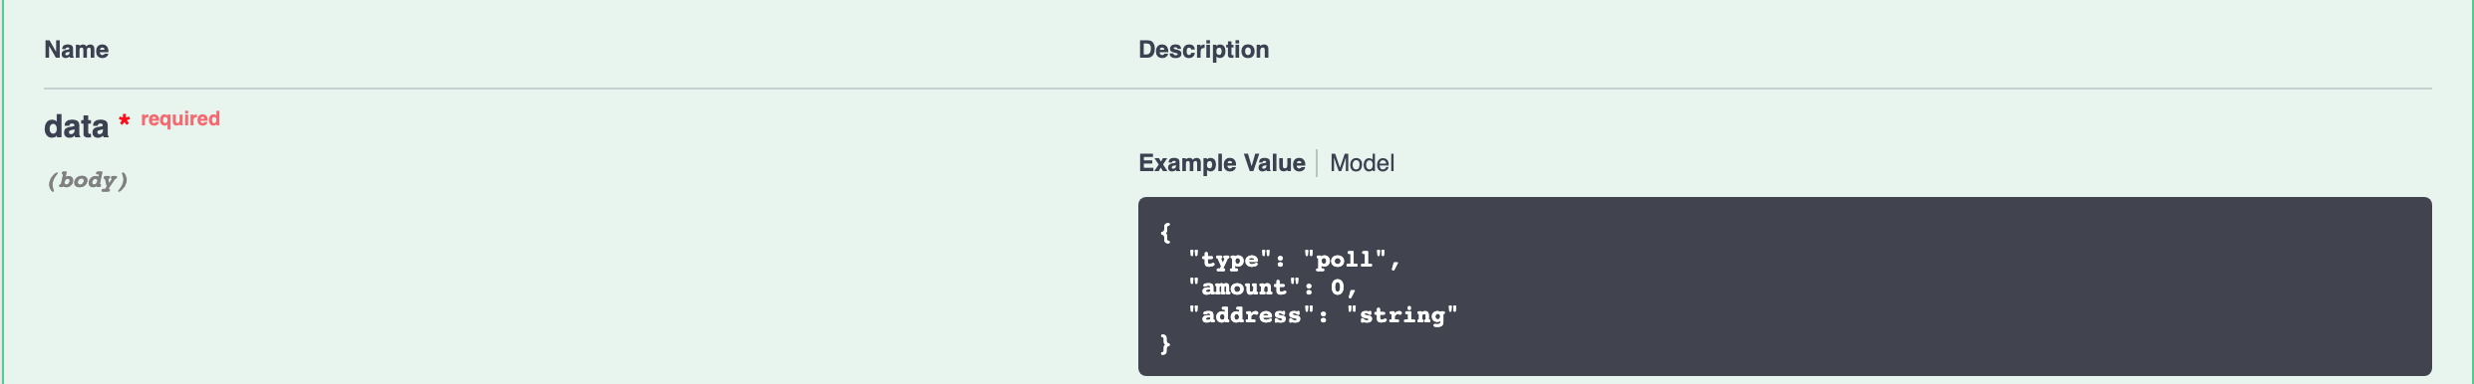Click the red asterisk next to data
Screen dimensions: 2474x384
click(125, 120)
